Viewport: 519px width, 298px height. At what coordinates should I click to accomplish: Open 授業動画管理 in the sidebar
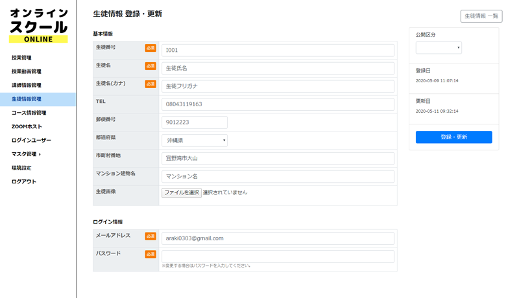[x=26, y=71]
